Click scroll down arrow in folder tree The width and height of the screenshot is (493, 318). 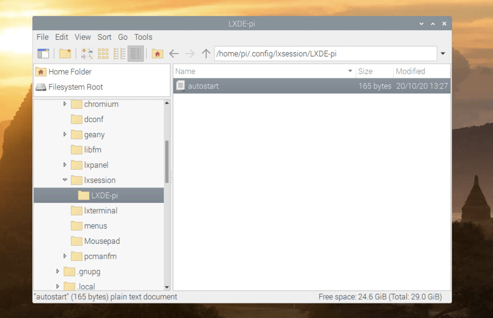(x=167, y=287)
